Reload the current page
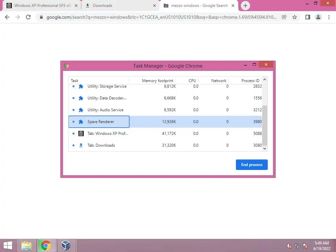Screen dimensions: 336x252 [x=28, y=17]
